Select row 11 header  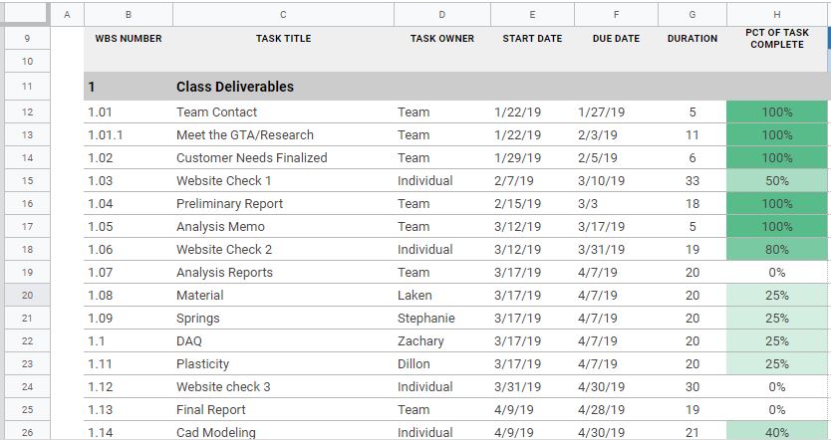click(27, 87)
